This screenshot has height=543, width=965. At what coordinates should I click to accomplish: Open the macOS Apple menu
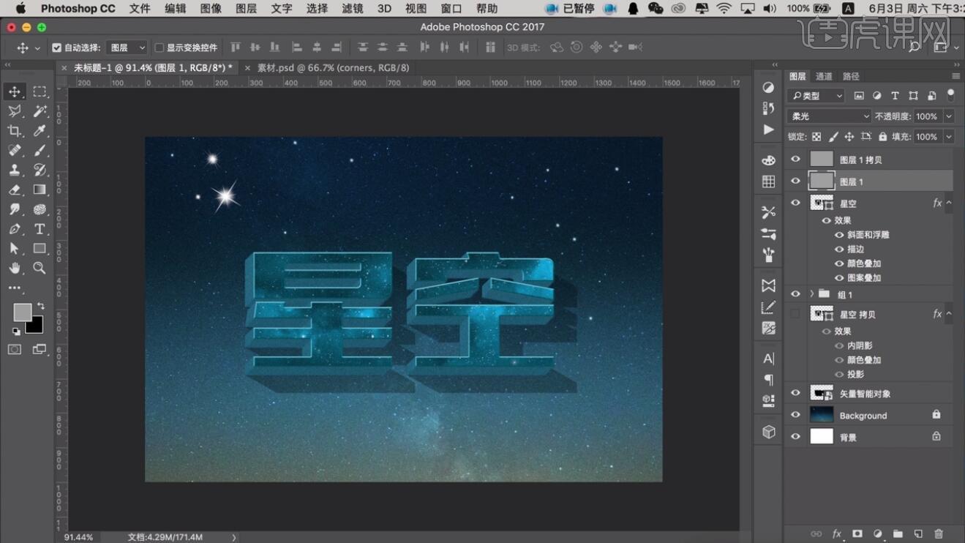(20, 9)
